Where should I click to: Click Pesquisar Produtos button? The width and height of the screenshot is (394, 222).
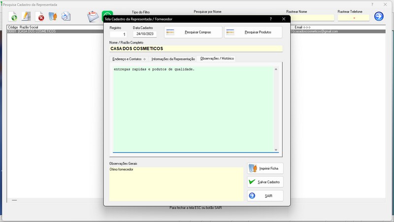(253, 32)
